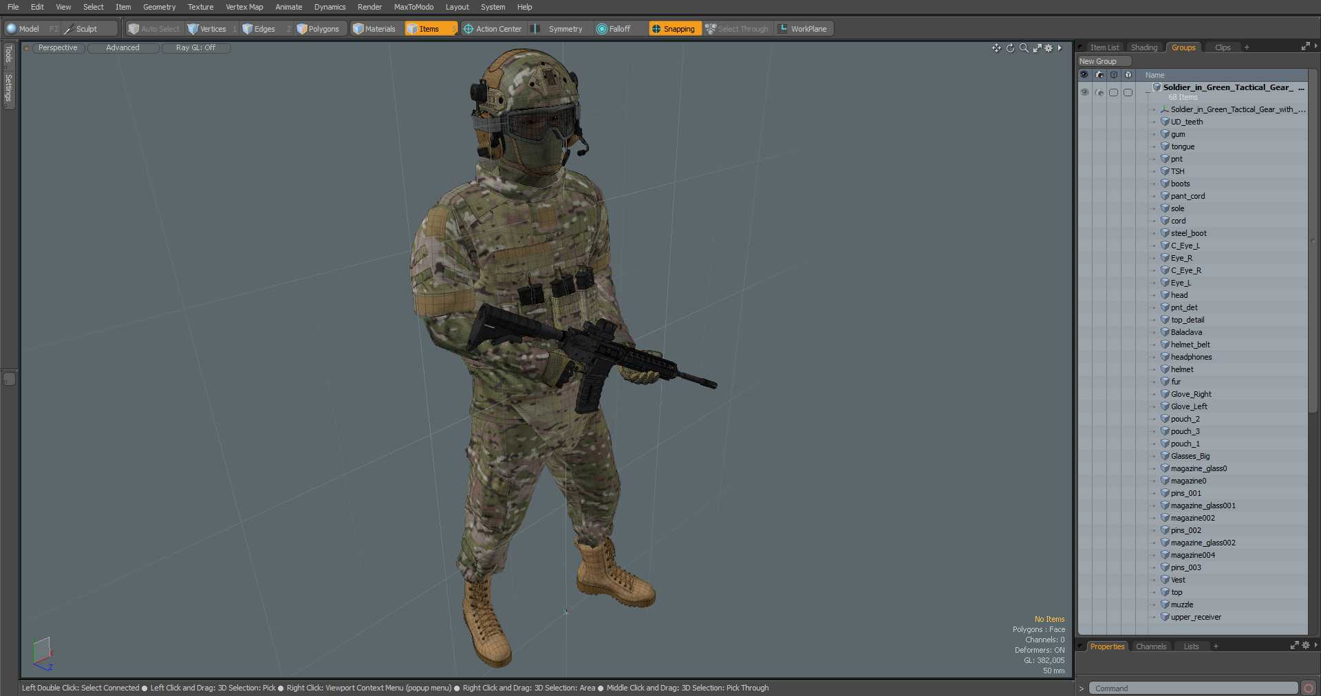This screenshot has height=696, width=1321.
Task: Click the mesh icon beside magazine002
Action: (x=1165, y=518)
